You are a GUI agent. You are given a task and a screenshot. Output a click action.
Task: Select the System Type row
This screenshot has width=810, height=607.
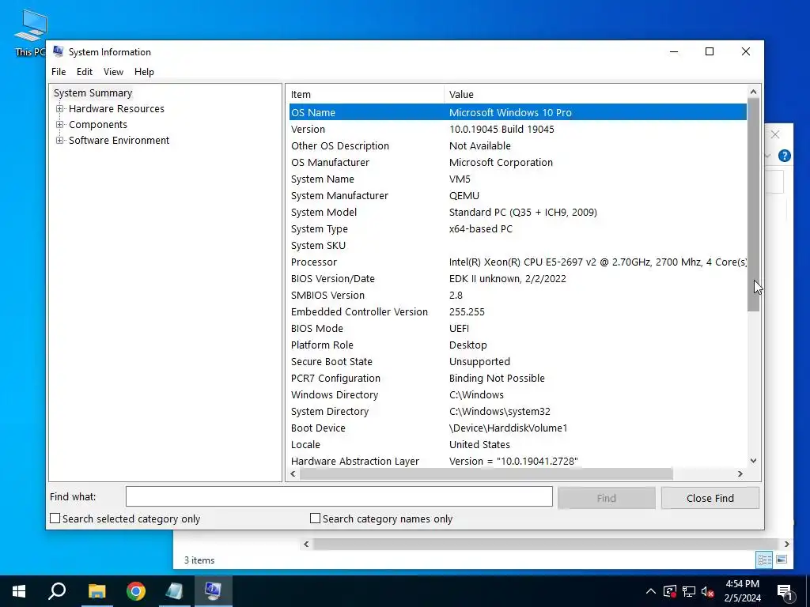517,228
